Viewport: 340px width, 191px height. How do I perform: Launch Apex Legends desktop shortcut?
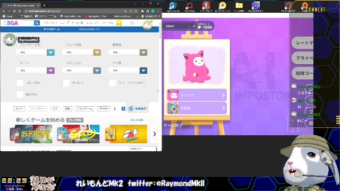pyautogui.click(x=173, y=7)
